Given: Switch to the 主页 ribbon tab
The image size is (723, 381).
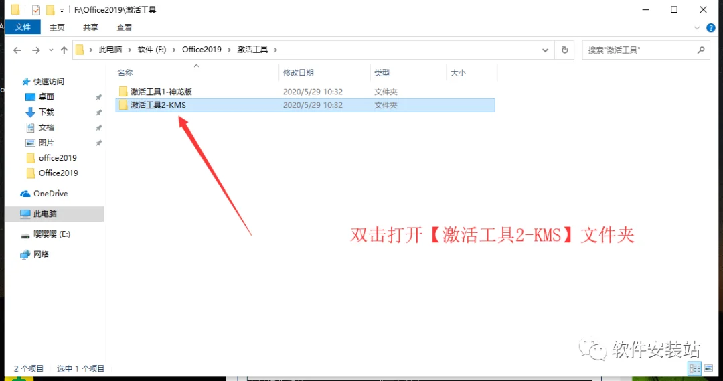Looking at the screenshot, I should coord(57,27).
